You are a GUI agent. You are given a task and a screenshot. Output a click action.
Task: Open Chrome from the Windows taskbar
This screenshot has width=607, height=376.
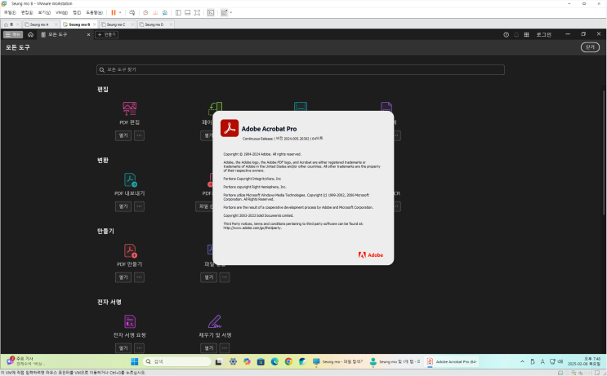pyautogui.click(x=288, y=361)
